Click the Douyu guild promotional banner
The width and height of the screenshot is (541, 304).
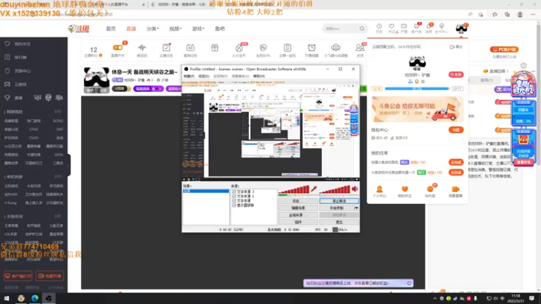(x=417, y=109)
